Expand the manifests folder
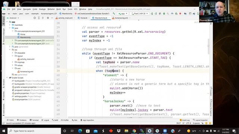Screen dimensions: 239x134 click(x=10, y=25)
